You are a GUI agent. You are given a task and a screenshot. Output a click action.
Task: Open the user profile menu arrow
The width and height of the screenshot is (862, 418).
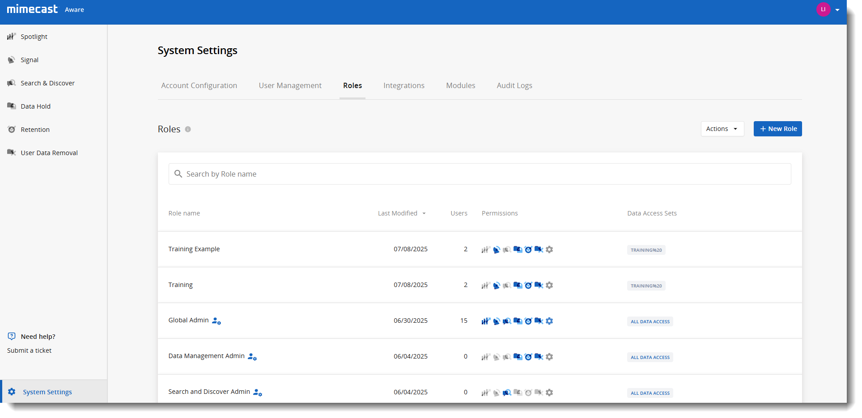coord(837,10)
